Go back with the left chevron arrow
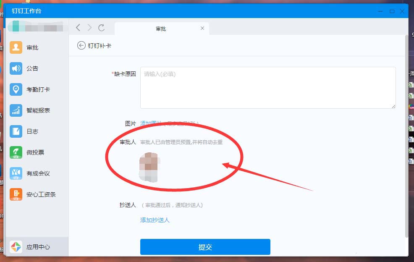 (78, 27)
